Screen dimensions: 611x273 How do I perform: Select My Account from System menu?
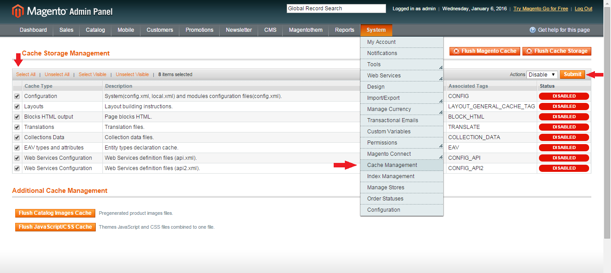(x=402, y=42)
